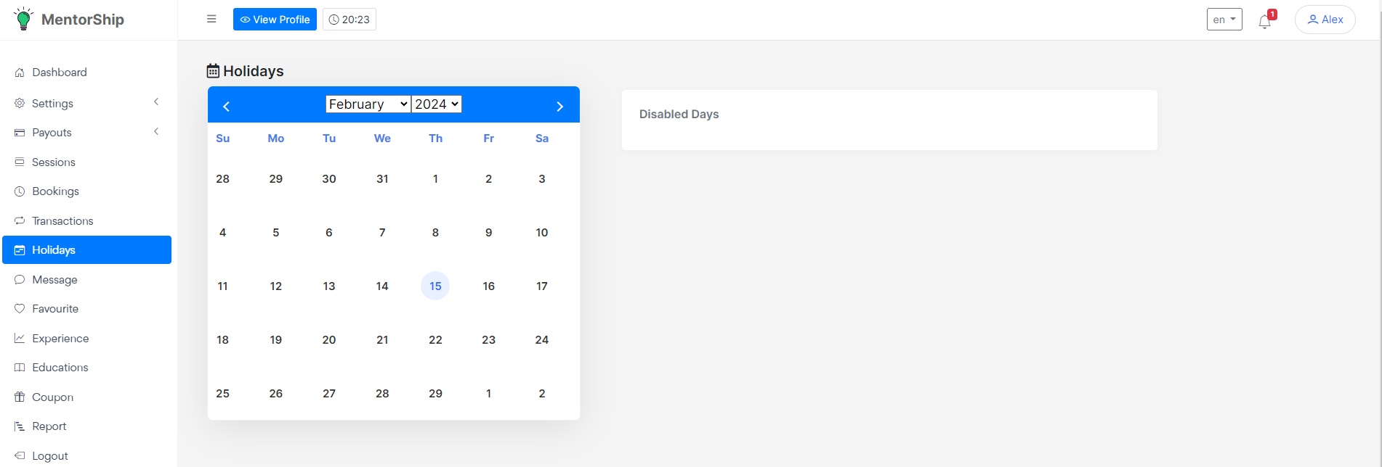Select the highlighted date 15
The width and height of the screenshot is (1382, 467).
pyautogui.click(x=435, y=286)
